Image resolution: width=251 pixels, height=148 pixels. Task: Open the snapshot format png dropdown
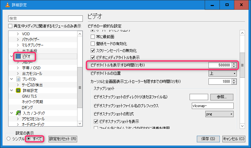[x=219, y=113]
